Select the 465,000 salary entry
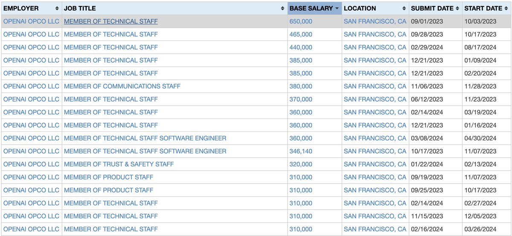 (300, 34)
